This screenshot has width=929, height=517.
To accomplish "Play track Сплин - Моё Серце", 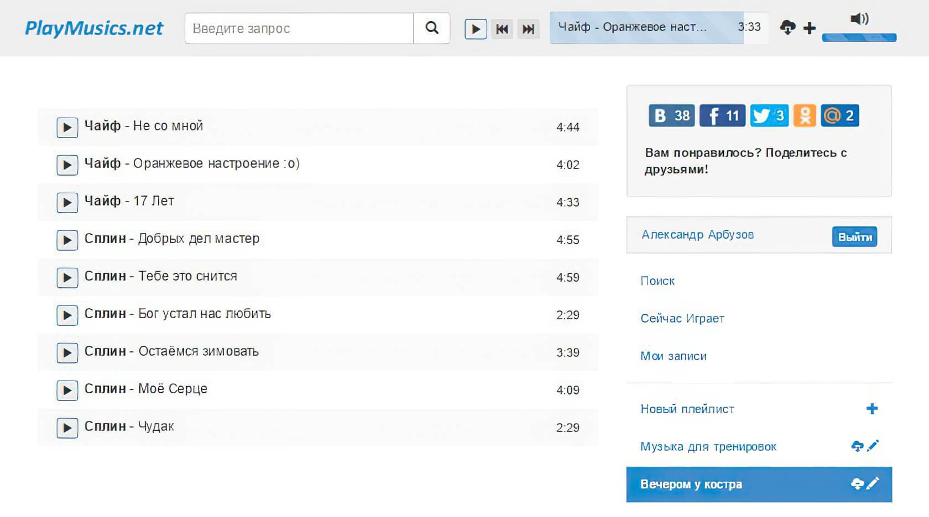I will click(x=67, y=391).
